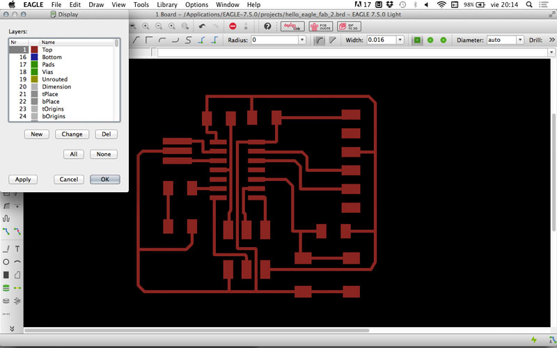Screen dimensions: 557x348
Task: Open the File menu
Action: (x=56, y=5)
